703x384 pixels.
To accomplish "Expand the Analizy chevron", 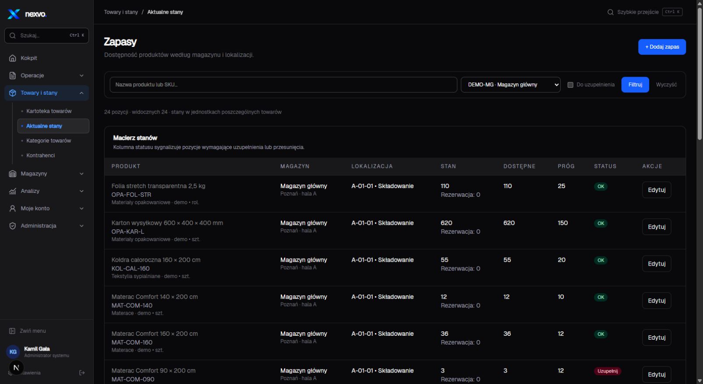I will pyautogui.click(x=81, y=191).
